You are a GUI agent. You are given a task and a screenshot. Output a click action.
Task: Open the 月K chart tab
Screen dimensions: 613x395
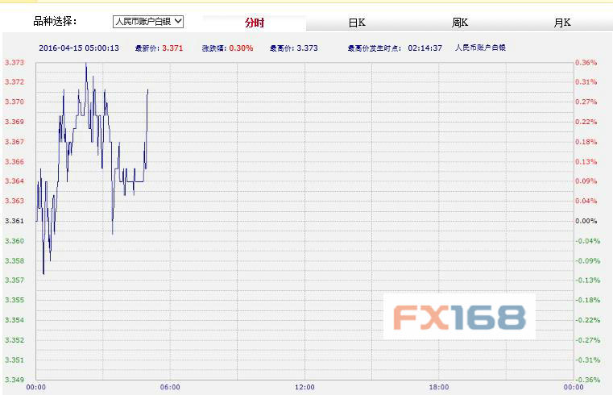click(x=561, y=23)
